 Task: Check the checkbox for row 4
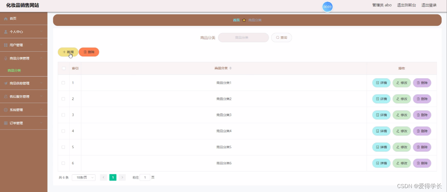coord(63,131)
